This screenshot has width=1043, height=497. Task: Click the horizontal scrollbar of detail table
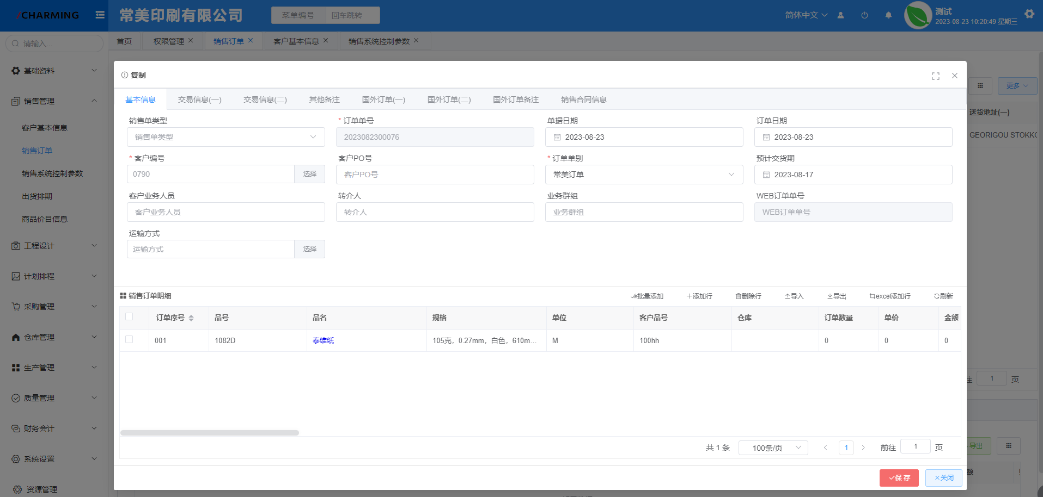(x=210, y=433)
